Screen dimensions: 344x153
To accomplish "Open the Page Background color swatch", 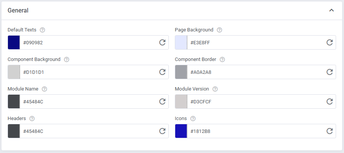I will pyautogui.click(x=181, y=42).
